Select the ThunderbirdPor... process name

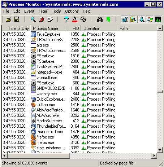pyautogui.click(x=51, y=126)
